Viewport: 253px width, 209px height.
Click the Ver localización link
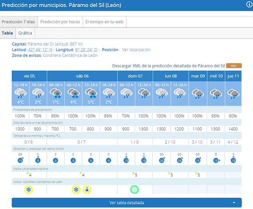136,50
